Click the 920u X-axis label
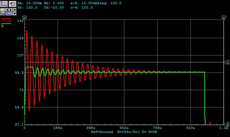Viewport: 230px width, 137px height. point(190,128)
